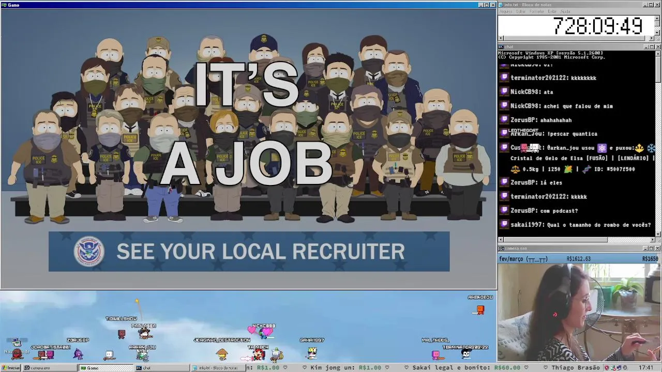Click Homeland Security seal in recruiter banner
Screen dimensions: 662x372
(x=89, y=252)
